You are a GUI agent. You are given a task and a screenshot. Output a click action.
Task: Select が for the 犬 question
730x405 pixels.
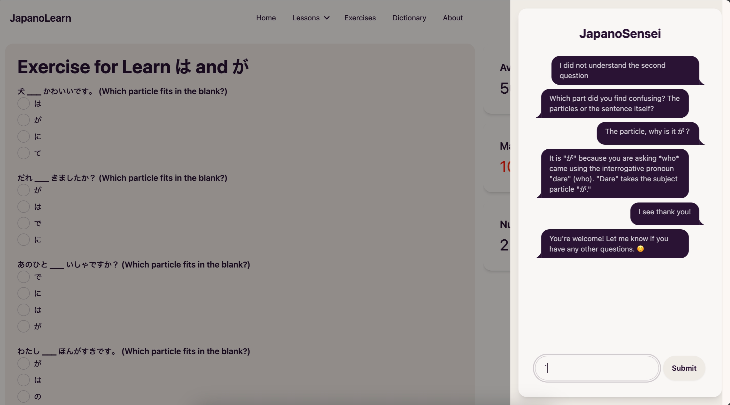pyautogui.click(x=23, y=120)
